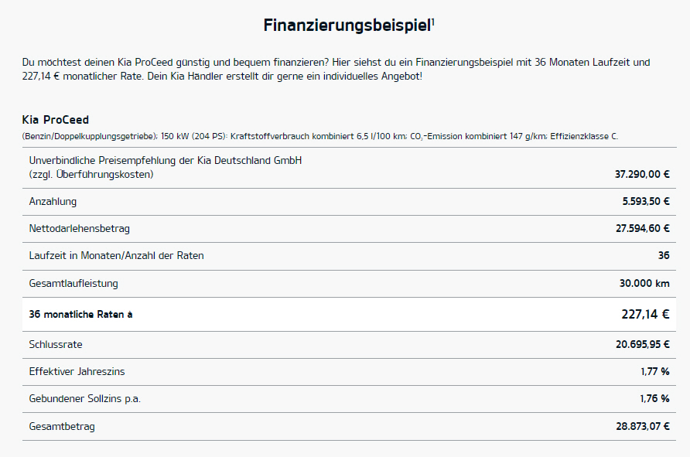Select the Anzahlung row label
690x457 pixels.
[x=53, y=202]
